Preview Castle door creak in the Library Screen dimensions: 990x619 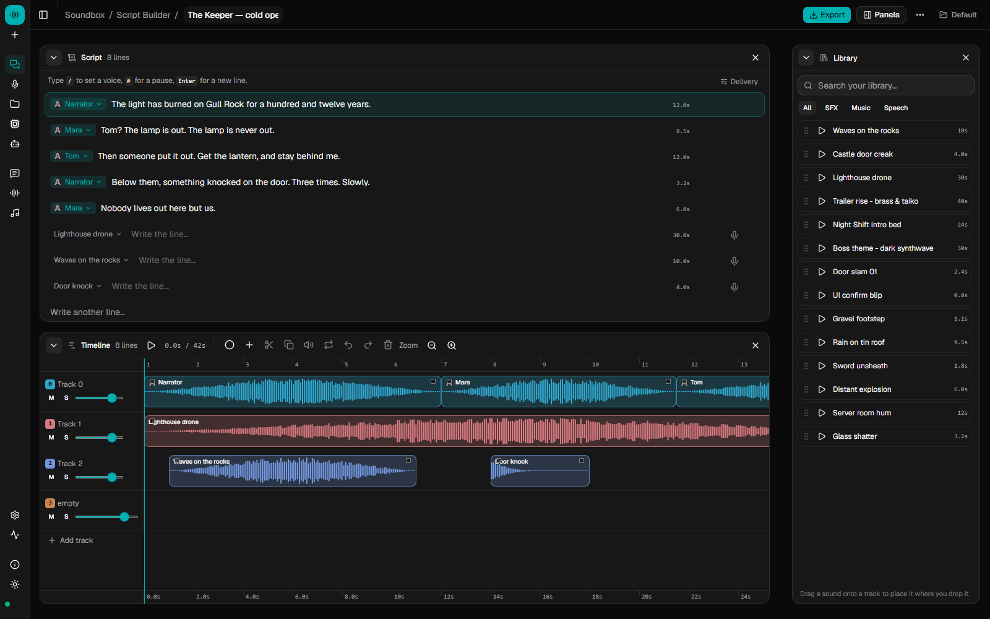822,154
